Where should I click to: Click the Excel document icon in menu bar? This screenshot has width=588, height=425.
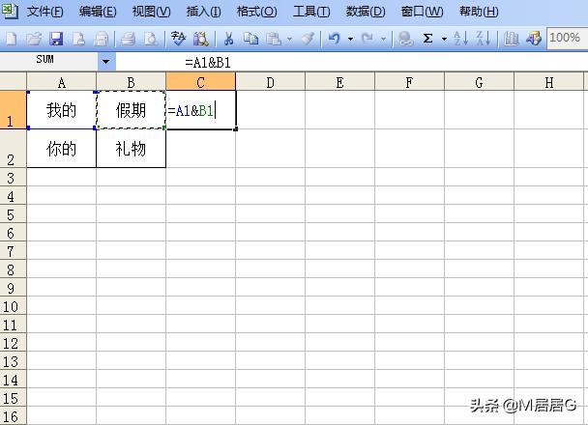(10, 11)
